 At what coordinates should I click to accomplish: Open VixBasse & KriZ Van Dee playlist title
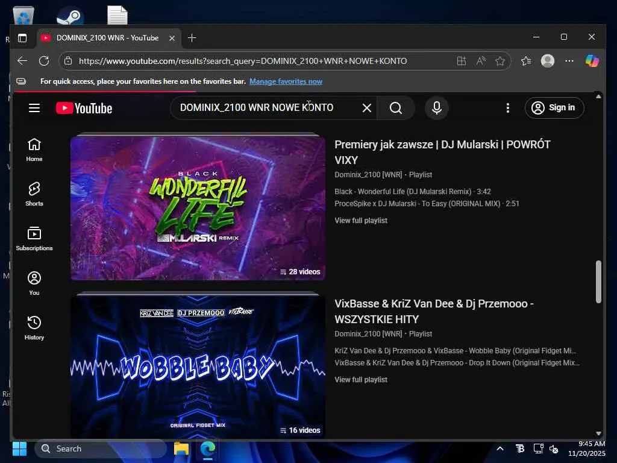pos(434,312)
